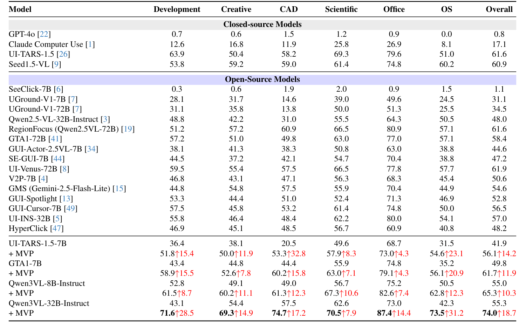This screenshot has height=336, width=526.
Task: Follow the UI-TARS-1.5 reference 26
Action: [63, 54]
